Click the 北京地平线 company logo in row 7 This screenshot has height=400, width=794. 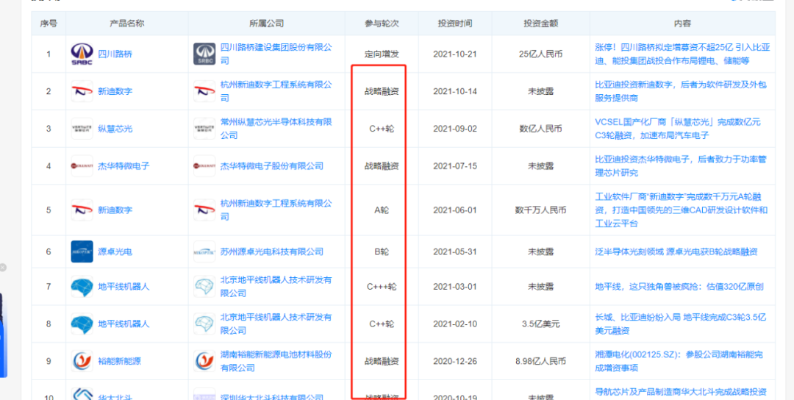pyautogui.click(x=204, y=287)
